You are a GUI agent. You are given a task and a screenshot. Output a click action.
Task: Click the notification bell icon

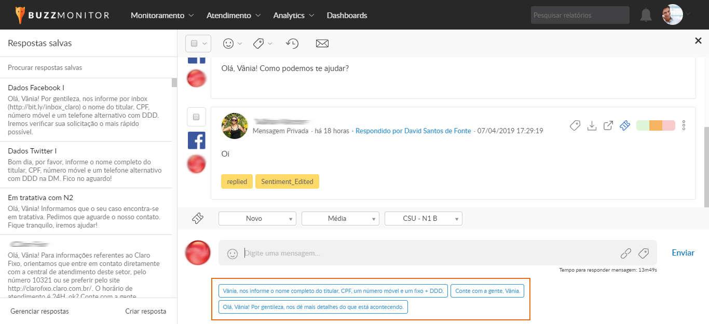tap(646, 16)
